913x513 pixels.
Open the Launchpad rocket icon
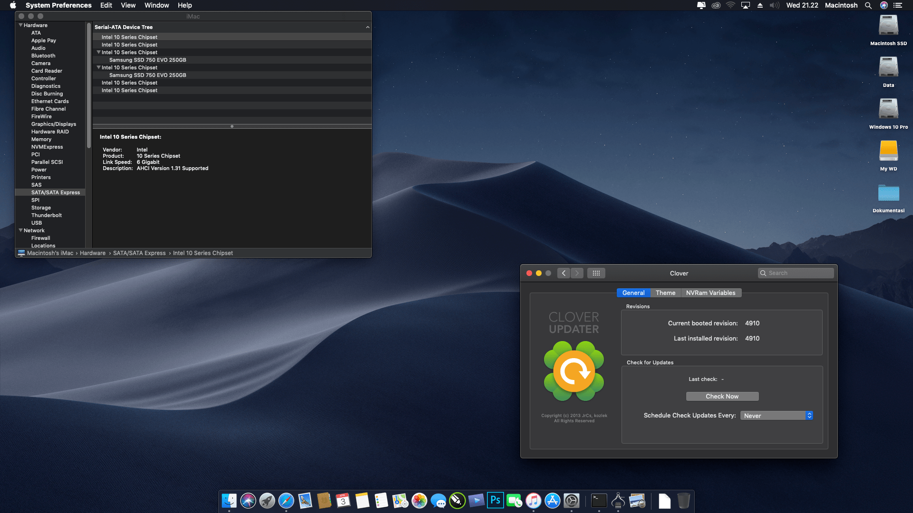pos(267,500)
